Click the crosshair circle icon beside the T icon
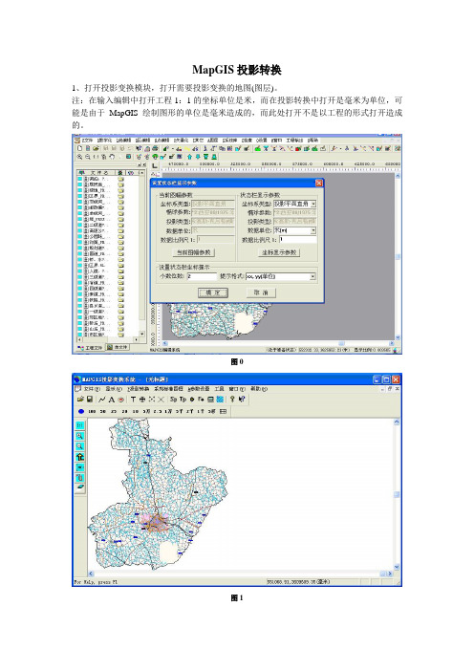Image resolution: width=474 pixels, height=671 pixels. coord(142,400)
